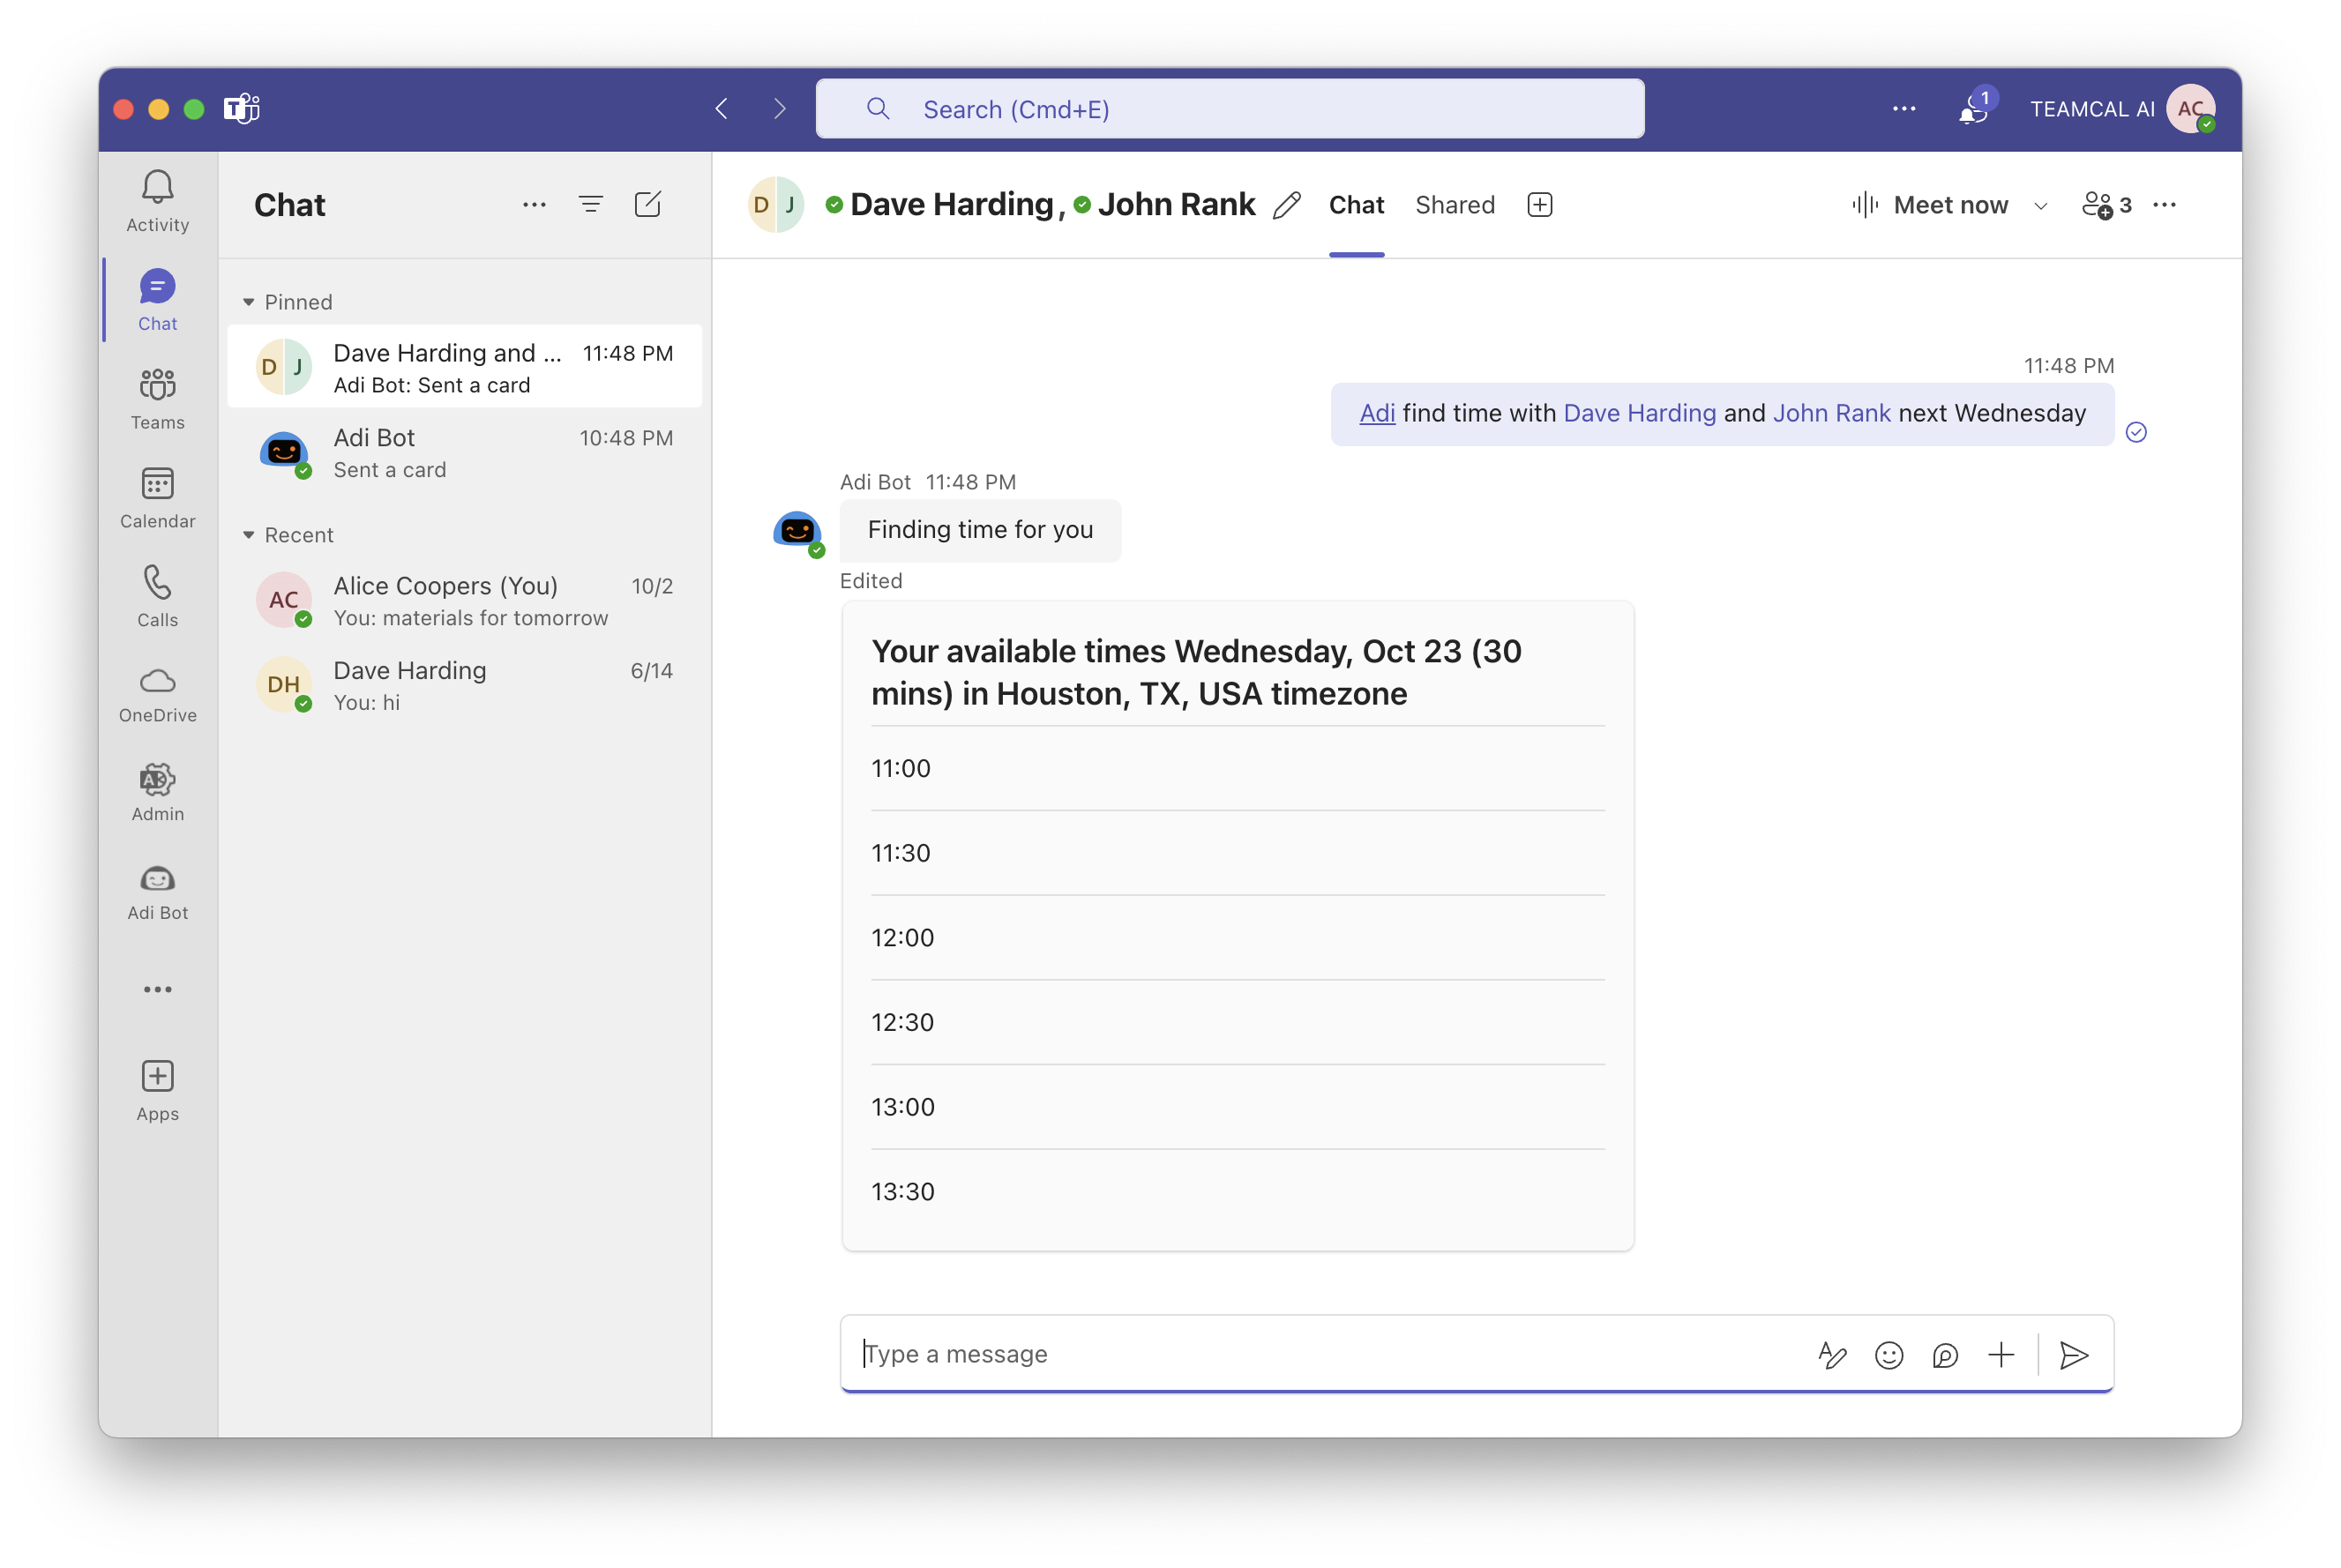Open the Calendar app in sidebar

coord(157,497)
